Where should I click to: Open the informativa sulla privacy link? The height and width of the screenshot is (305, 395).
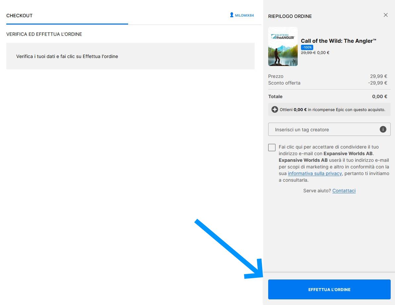click(x=315, y=173)
